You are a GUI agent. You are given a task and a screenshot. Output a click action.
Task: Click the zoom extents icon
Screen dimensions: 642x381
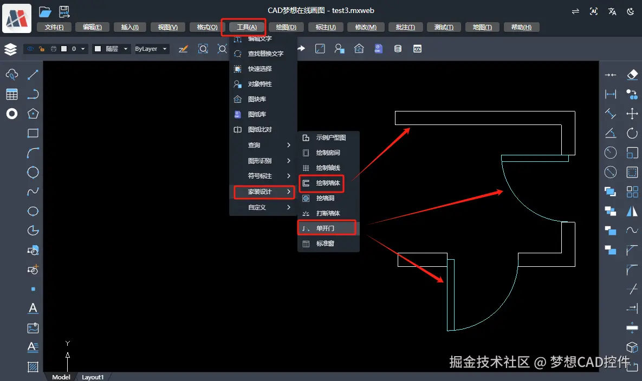tap(222, 49)
